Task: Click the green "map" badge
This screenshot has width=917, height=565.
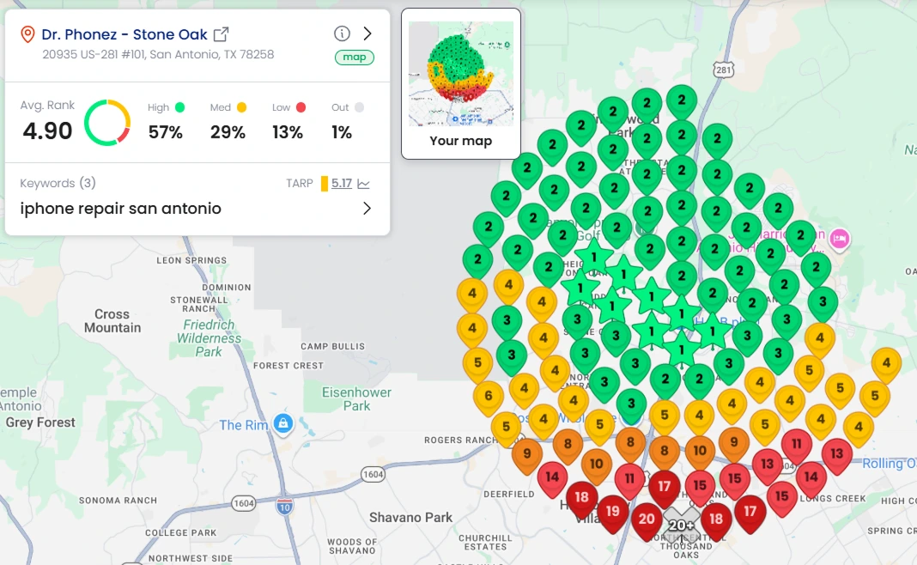Action: pos(355,58)
